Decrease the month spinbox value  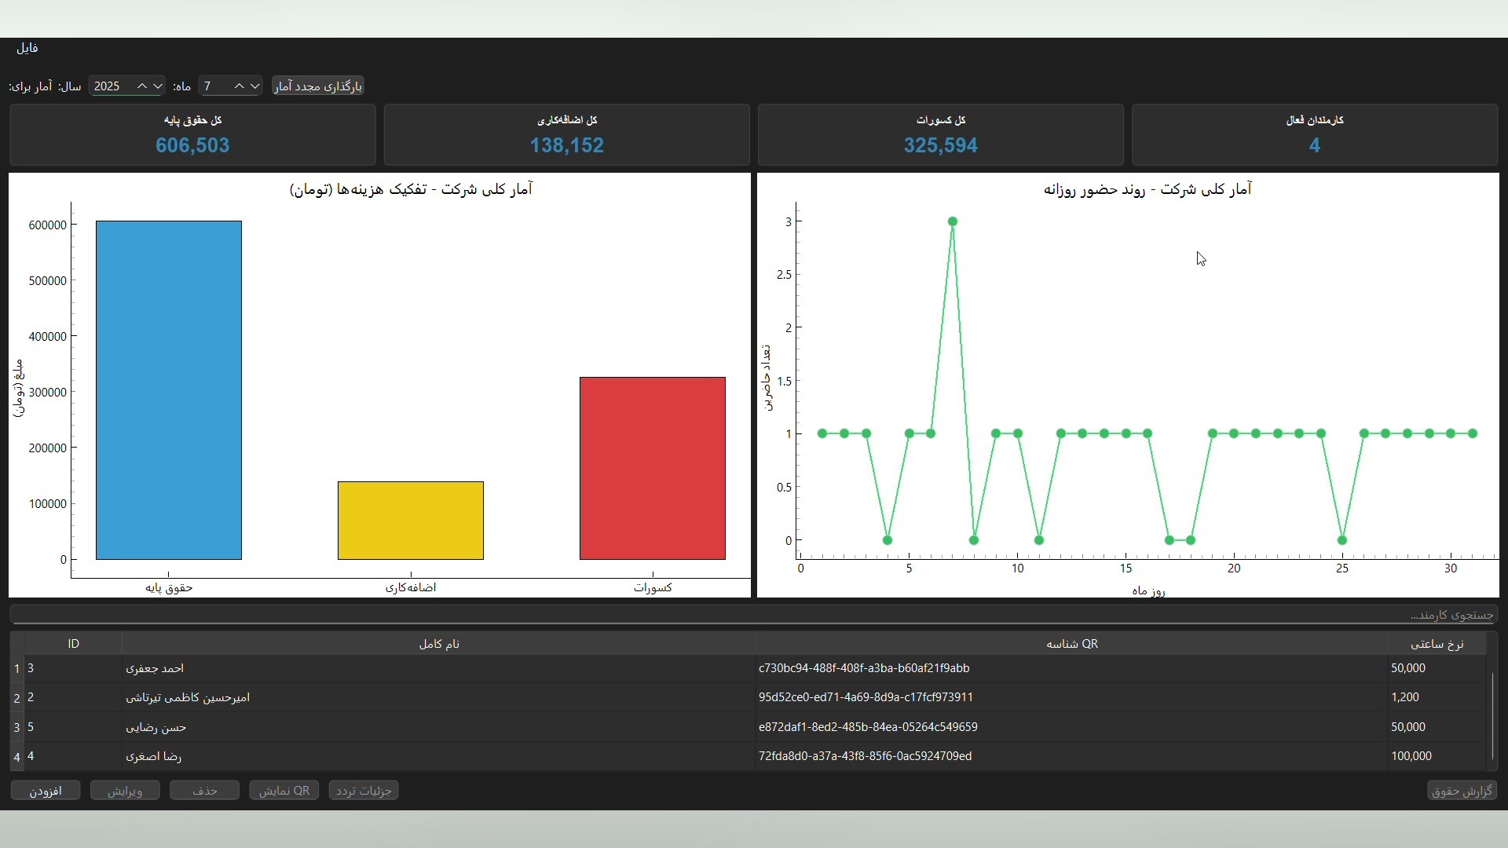(255, 86)
